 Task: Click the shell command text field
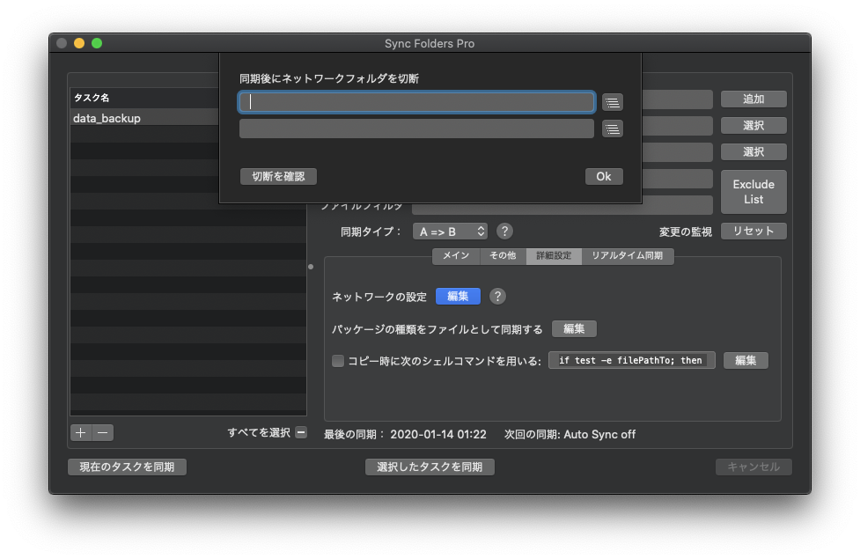(632, 360)
